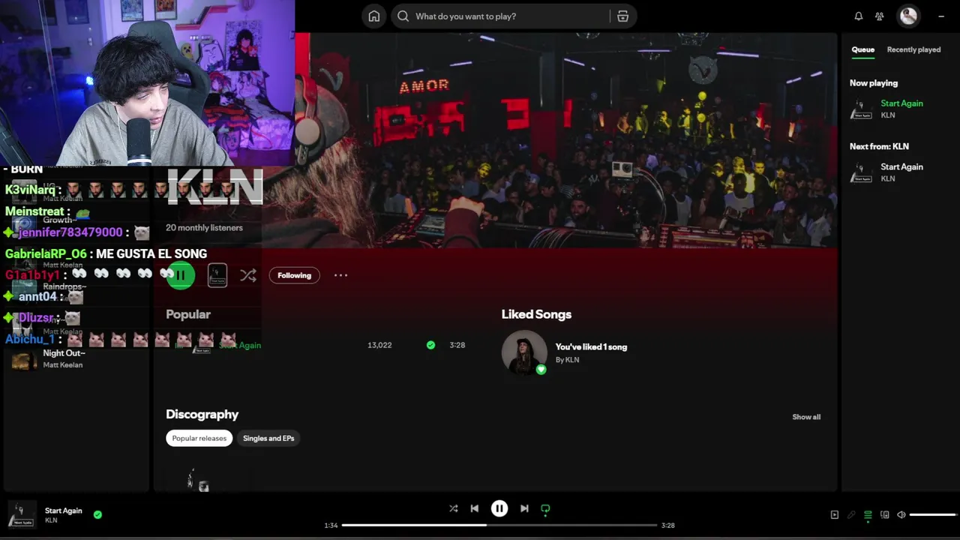Select the Popular releases filter chip
960x540 pixels.
pyautogui.click(x=199, y=438)
